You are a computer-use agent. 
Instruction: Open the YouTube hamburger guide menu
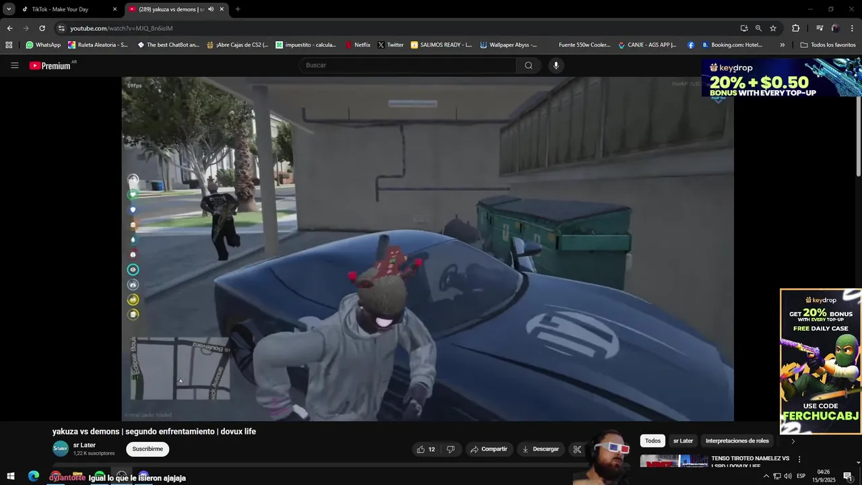coord(14,65)
